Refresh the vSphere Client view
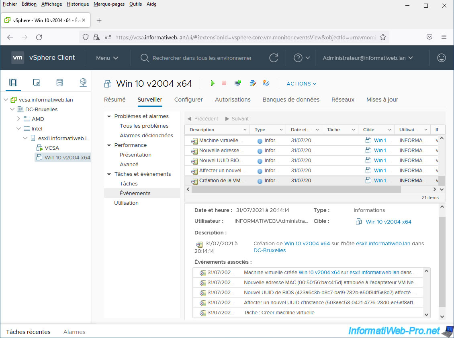This screenshot has width=454, height=338. (x=274, y=58)
